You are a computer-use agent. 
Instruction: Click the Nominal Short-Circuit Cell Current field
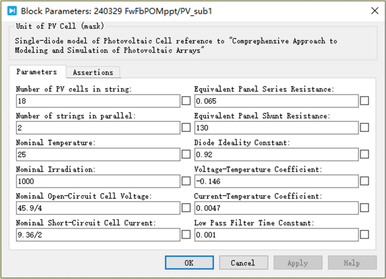tap(98, 235)
